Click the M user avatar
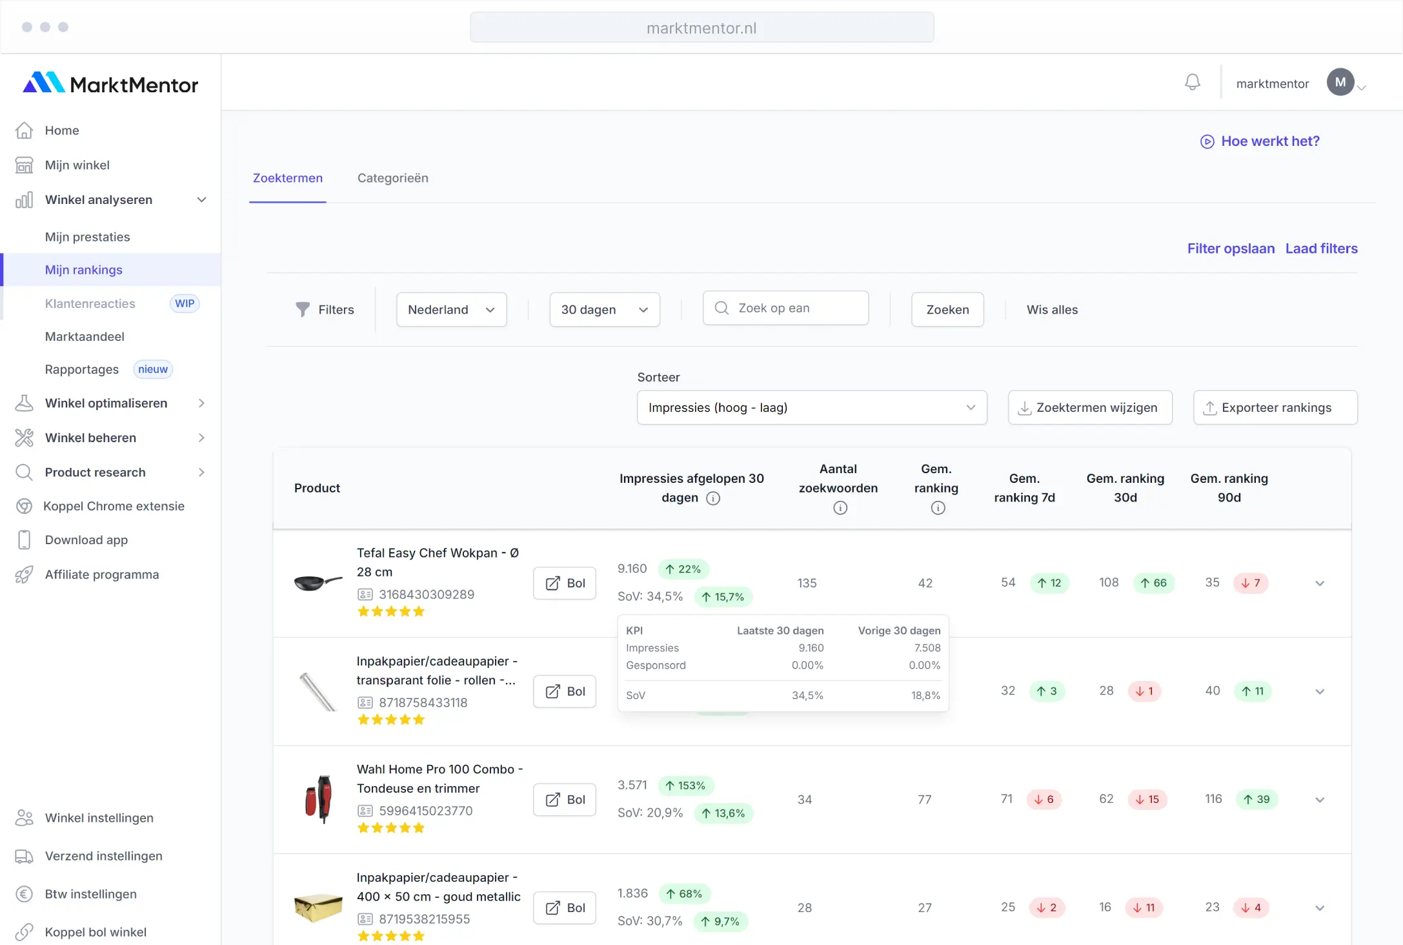The width and height of the screenshot is (1403, 945). click(1340, 83)
